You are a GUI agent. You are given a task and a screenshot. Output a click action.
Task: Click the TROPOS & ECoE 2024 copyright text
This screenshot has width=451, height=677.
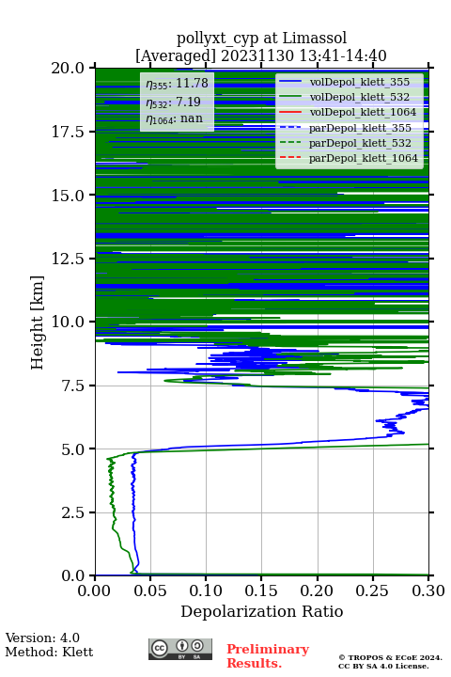click(x=390, y=657)
